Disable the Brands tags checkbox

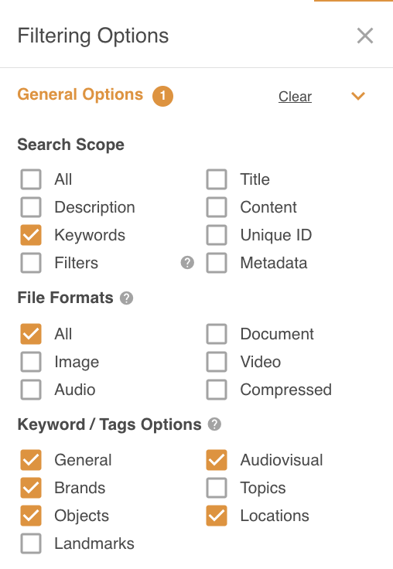[31, 488]
